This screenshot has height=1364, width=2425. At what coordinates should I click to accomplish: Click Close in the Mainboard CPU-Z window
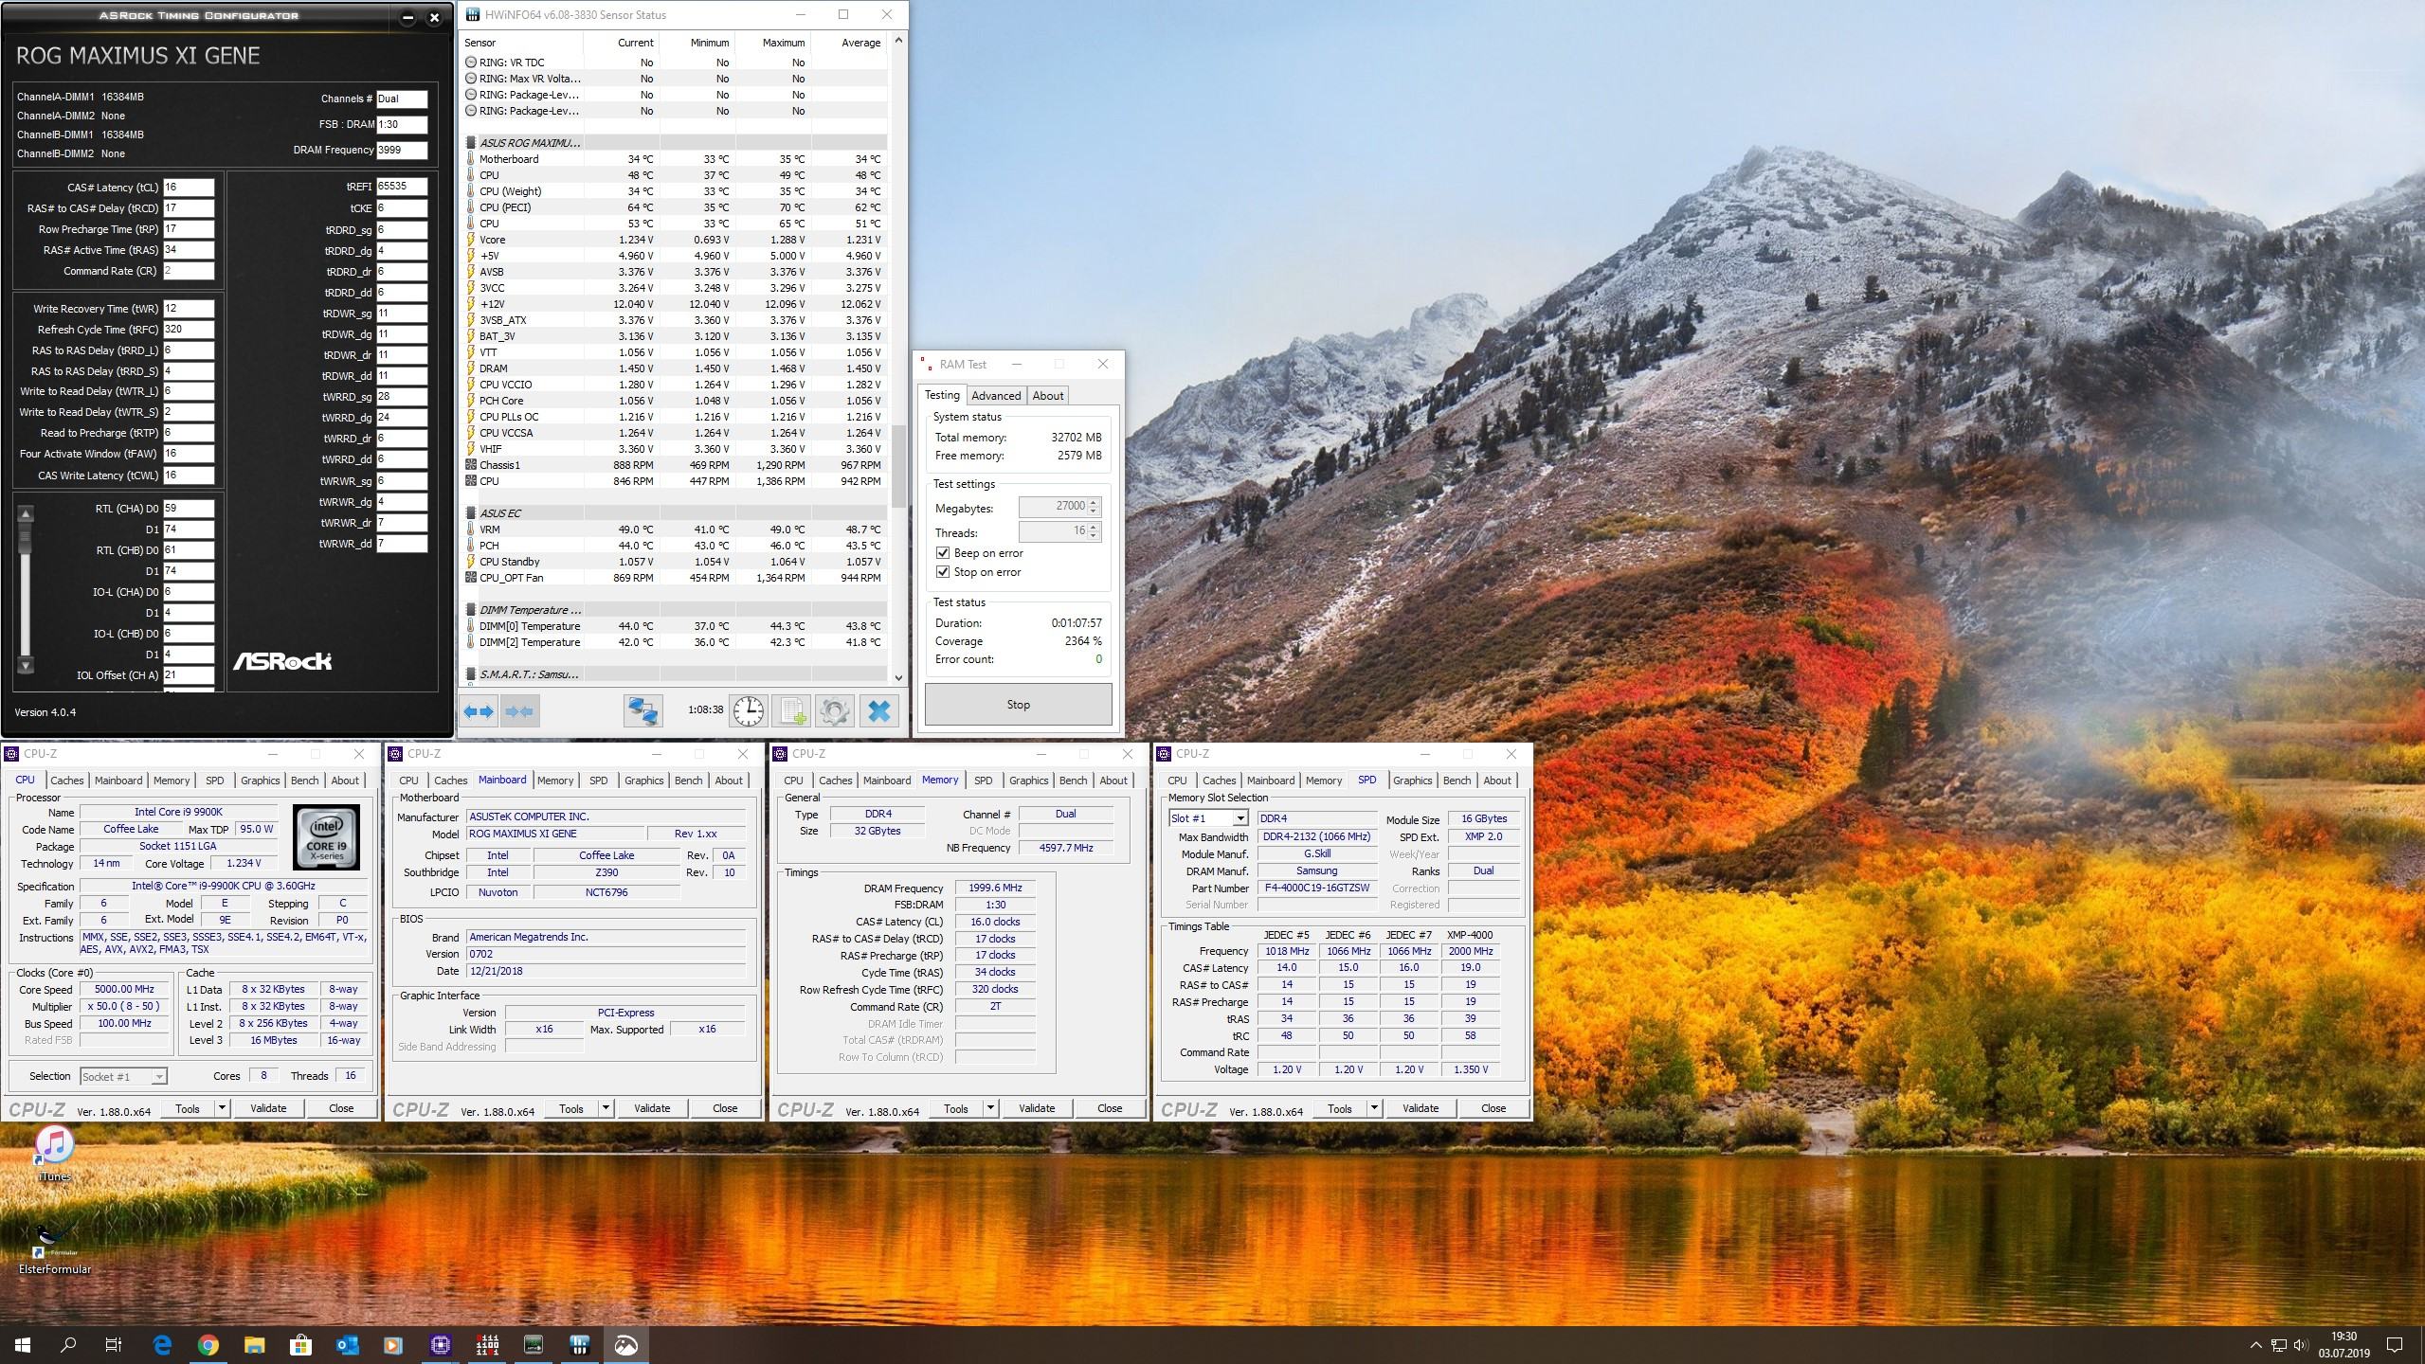[x=725, y=1108]
